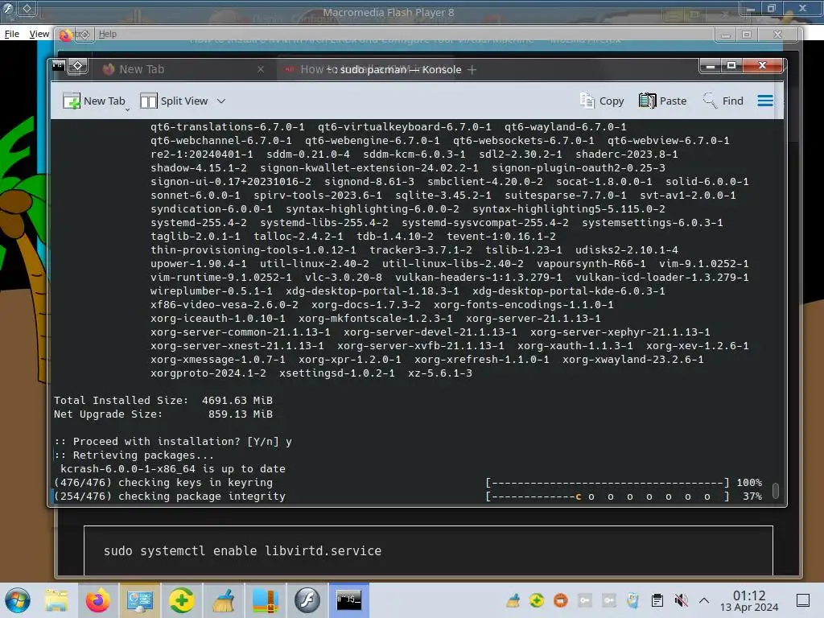Click the Firefox window title icon
Screen dimensions: 824x618
(x=65, y=35)
